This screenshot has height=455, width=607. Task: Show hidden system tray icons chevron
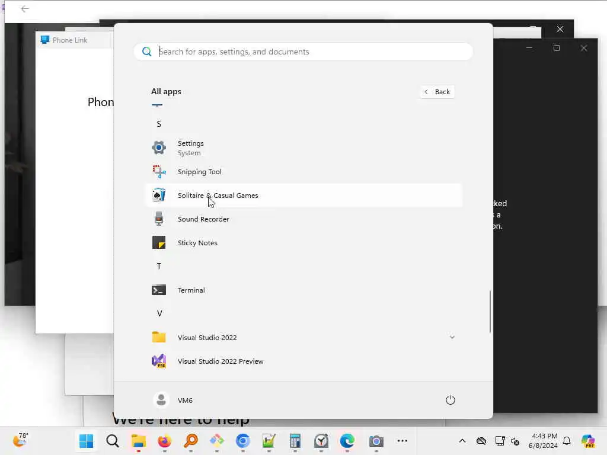(x=462, y=441)
